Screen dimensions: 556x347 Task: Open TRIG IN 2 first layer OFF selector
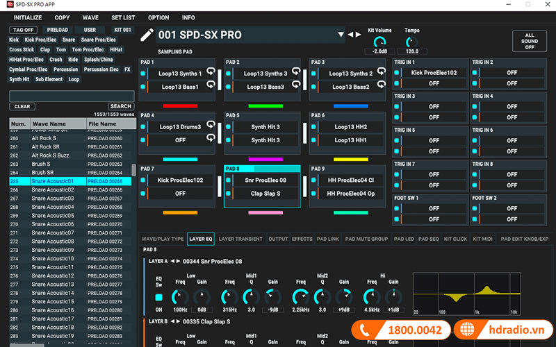[512, 73]
